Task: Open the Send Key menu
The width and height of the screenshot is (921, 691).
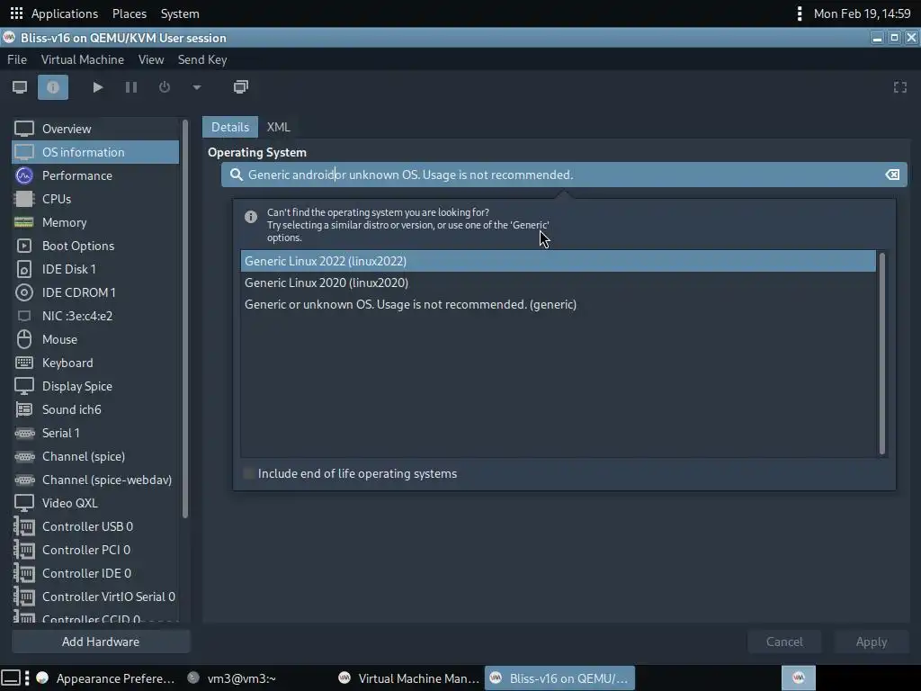Action: click(x=202, y=60)
